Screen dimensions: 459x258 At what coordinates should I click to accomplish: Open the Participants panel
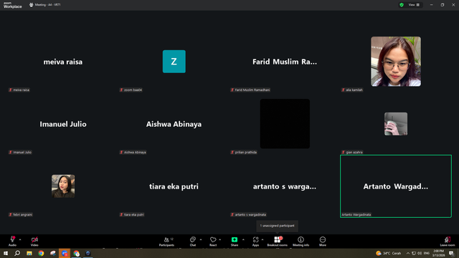(166, 242)
